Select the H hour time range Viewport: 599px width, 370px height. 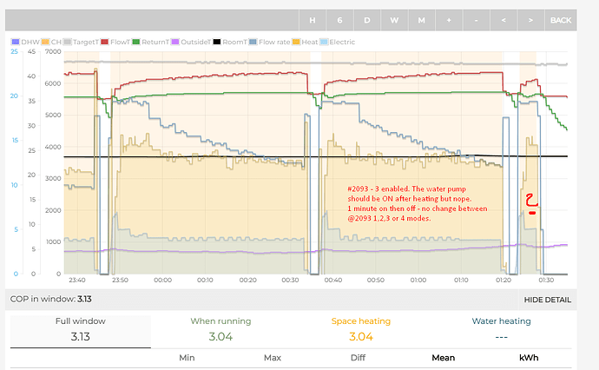coord(313,20)
